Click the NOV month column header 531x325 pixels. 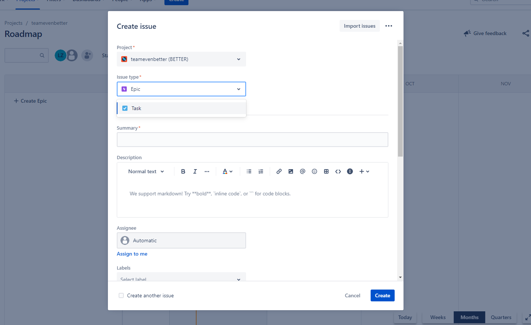(x=506, y=84)
